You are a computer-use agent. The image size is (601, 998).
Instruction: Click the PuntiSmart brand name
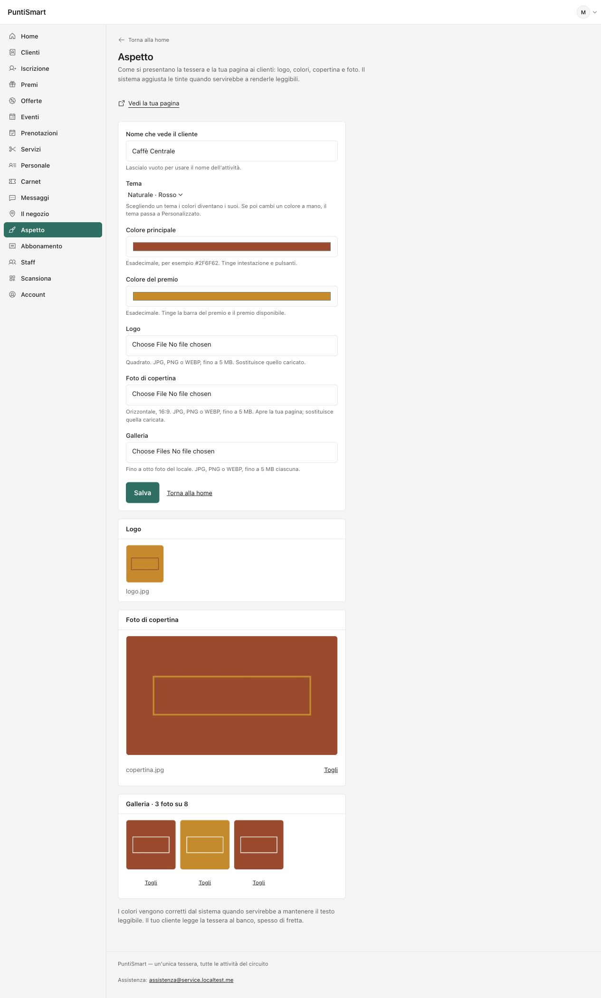(27, 12)
